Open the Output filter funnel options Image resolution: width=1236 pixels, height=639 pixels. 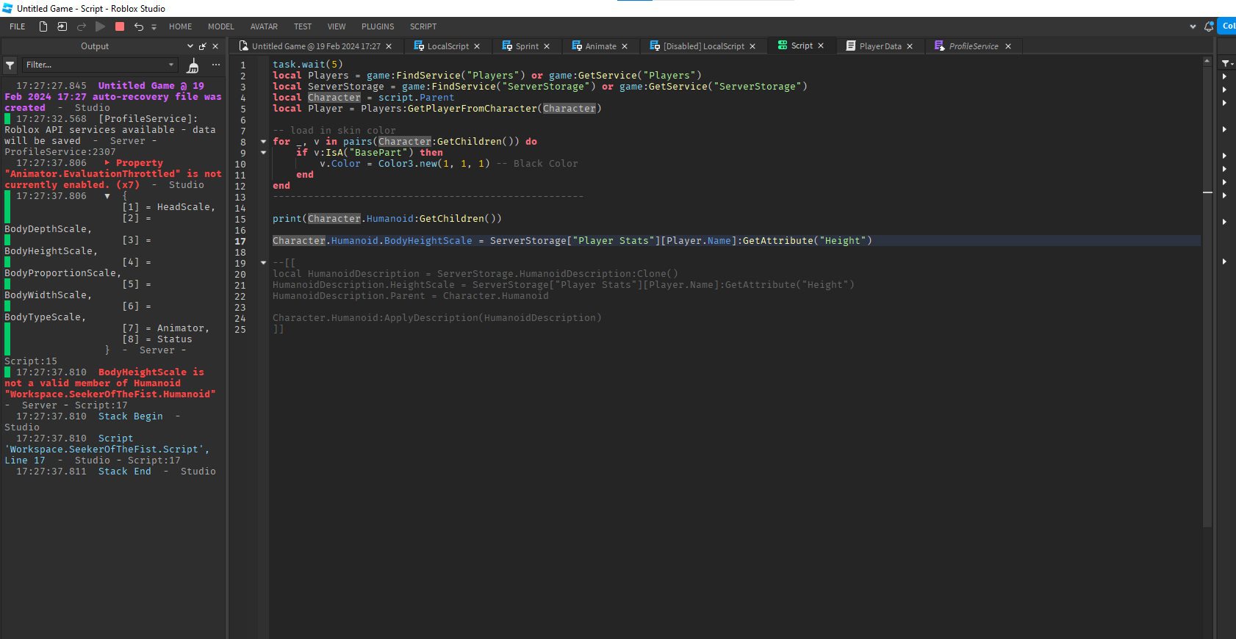tap(10, 65)
